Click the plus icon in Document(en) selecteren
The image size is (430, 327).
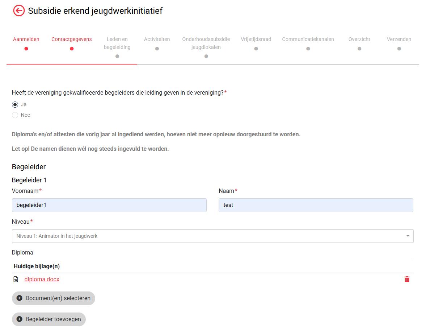(20, 298)
